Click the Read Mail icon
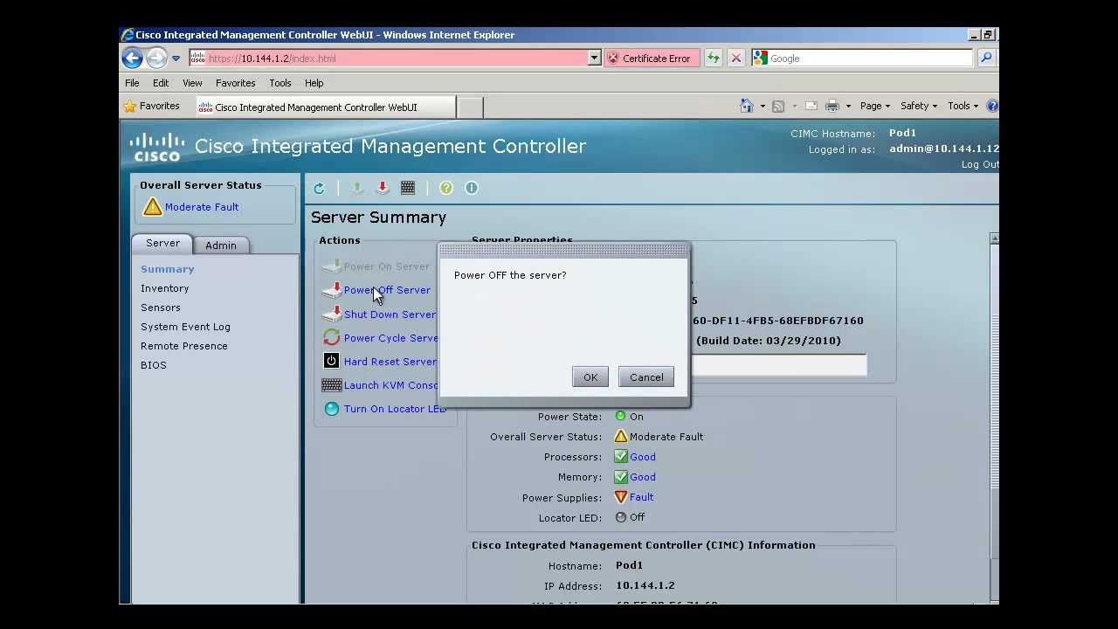Screen dimensions: 1118x629 pyautogui.click(x=811, y=106)
